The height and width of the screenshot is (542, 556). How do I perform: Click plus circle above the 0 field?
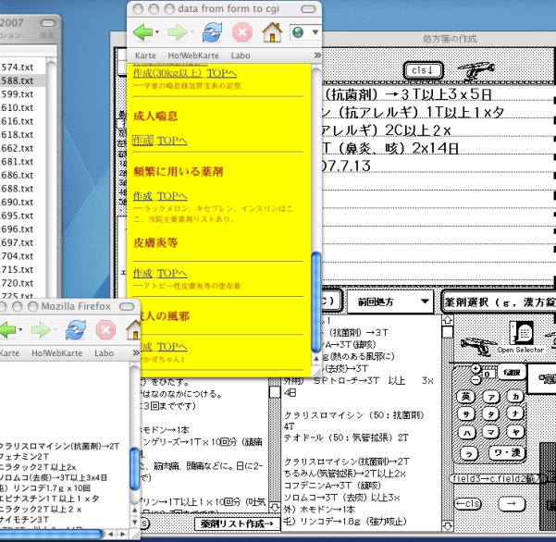click(x=476, y=369)
